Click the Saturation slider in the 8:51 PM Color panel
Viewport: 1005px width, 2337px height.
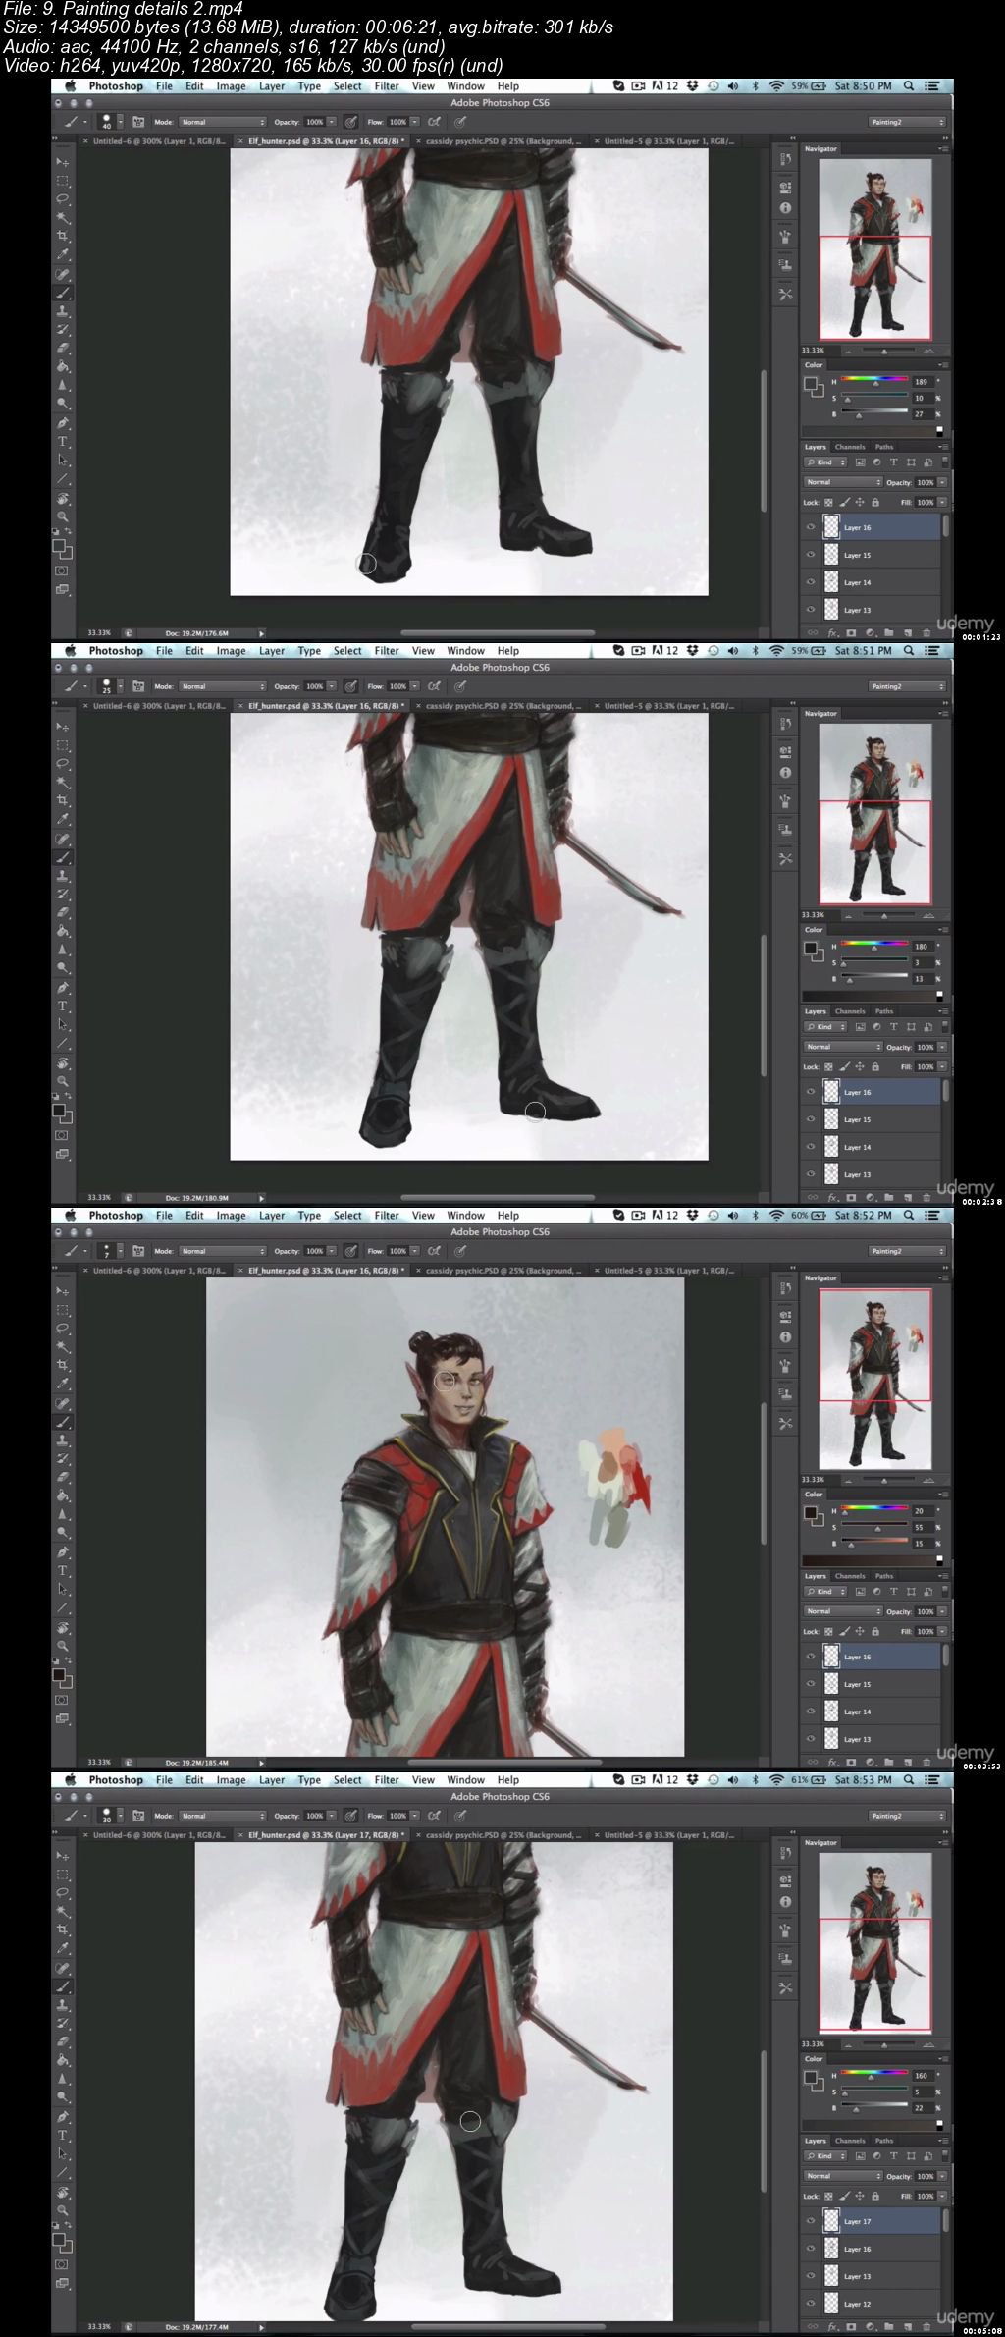point(873,962)
